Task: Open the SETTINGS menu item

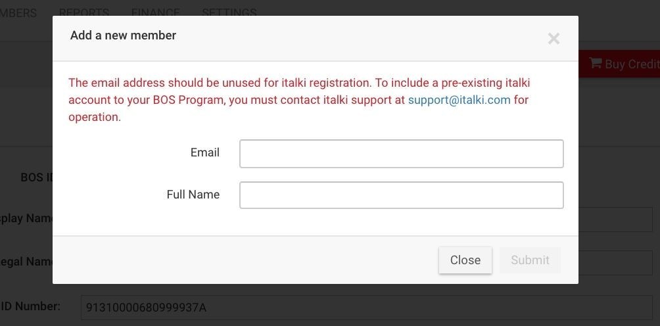Action: point(229,13)
